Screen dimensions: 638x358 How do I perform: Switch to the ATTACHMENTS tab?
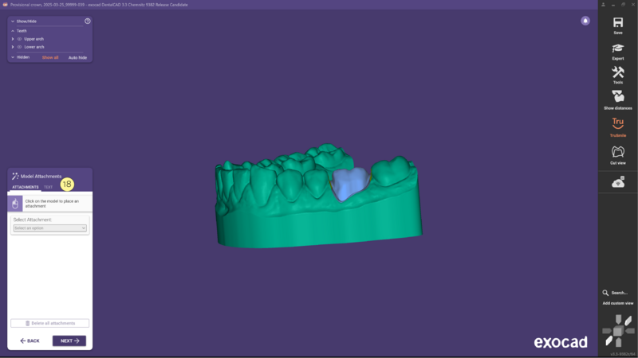[x=26, y=187]
